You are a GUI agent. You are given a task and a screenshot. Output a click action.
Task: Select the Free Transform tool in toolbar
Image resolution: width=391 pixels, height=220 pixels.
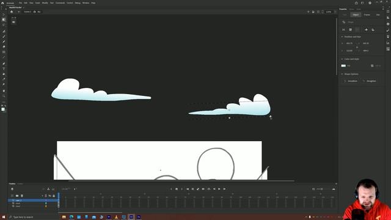coord(4,20)
